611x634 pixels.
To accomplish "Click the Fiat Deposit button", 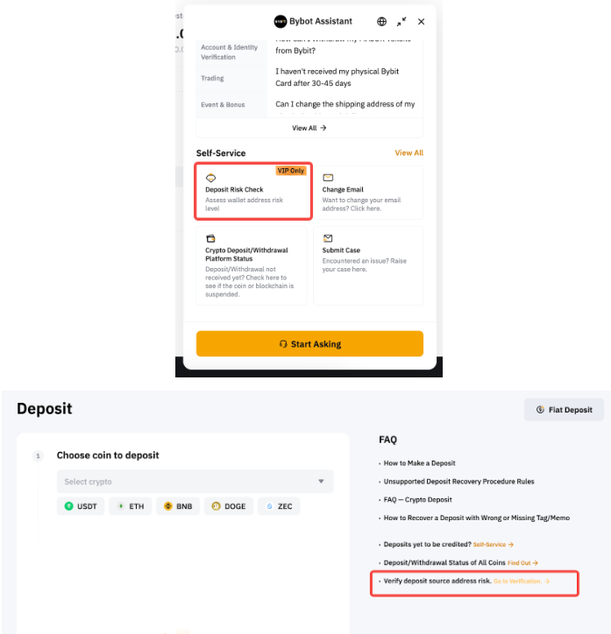I will [x=564, y=410].
